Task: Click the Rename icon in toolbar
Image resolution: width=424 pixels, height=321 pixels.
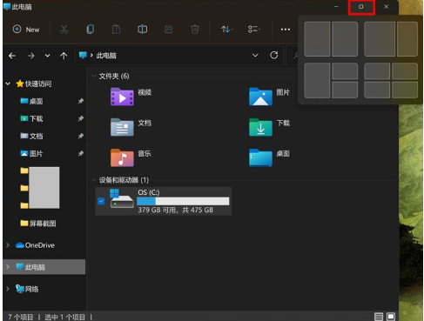Action: [142, 30]
